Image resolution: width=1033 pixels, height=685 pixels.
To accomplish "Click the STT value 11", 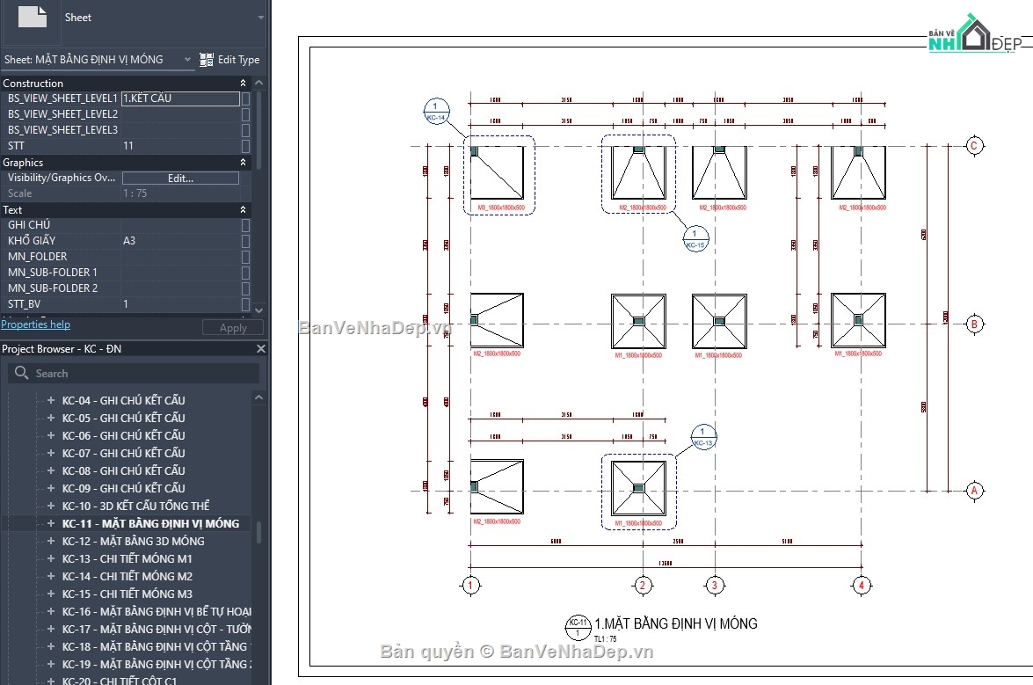I will [x=127, y=146].
